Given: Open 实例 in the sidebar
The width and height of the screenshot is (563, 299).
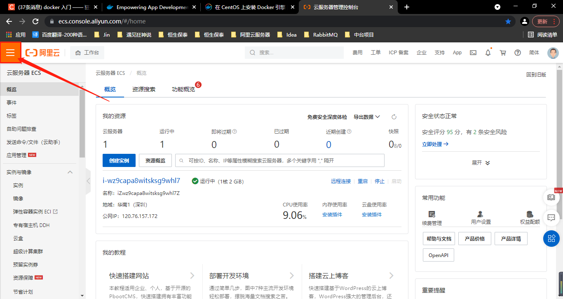Looking at the screenshot, I should pyautogui.click(x=18, y=185).
